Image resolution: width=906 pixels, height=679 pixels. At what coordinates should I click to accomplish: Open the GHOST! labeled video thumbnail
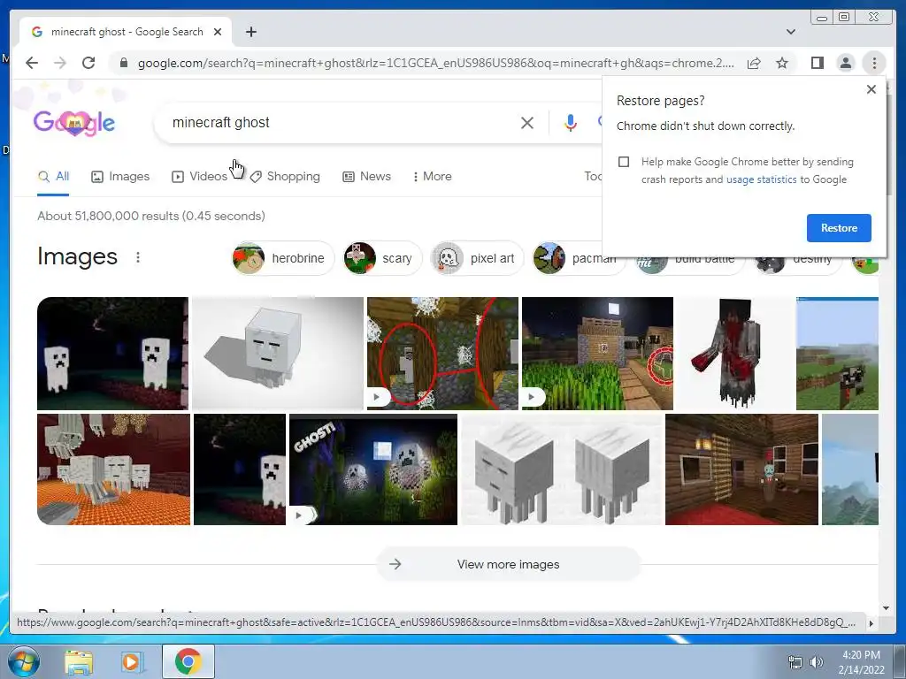(x=373, y=469)
